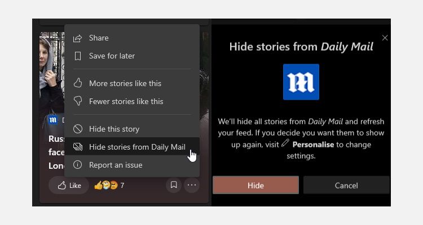This screenshot has height=225, width=423.
Task: Click the Hide this story circle-slash icon
Action: (78, 129)
